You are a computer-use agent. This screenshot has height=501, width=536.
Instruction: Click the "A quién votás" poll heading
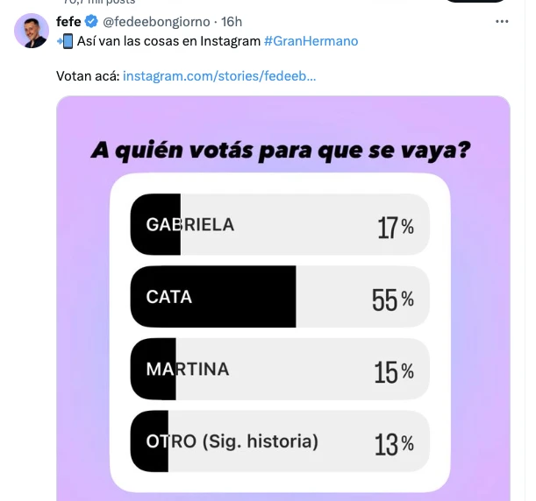(281, 150)
